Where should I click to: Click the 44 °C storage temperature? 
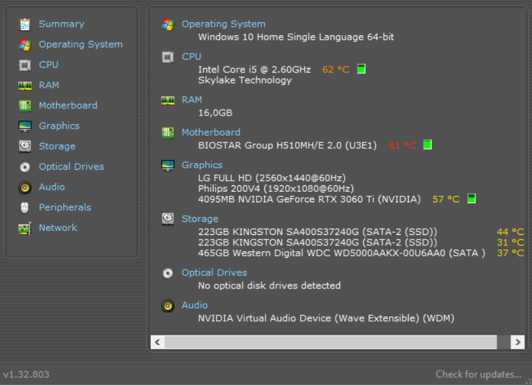point(510,232)
